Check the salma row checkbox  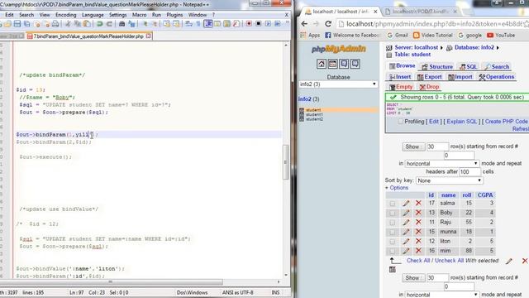pyautogui.click(x=392, y=204)
